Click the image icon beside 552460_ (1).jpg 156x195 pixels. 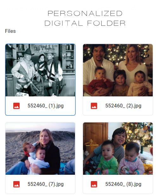pyautogui.click(x=16, y=106)
